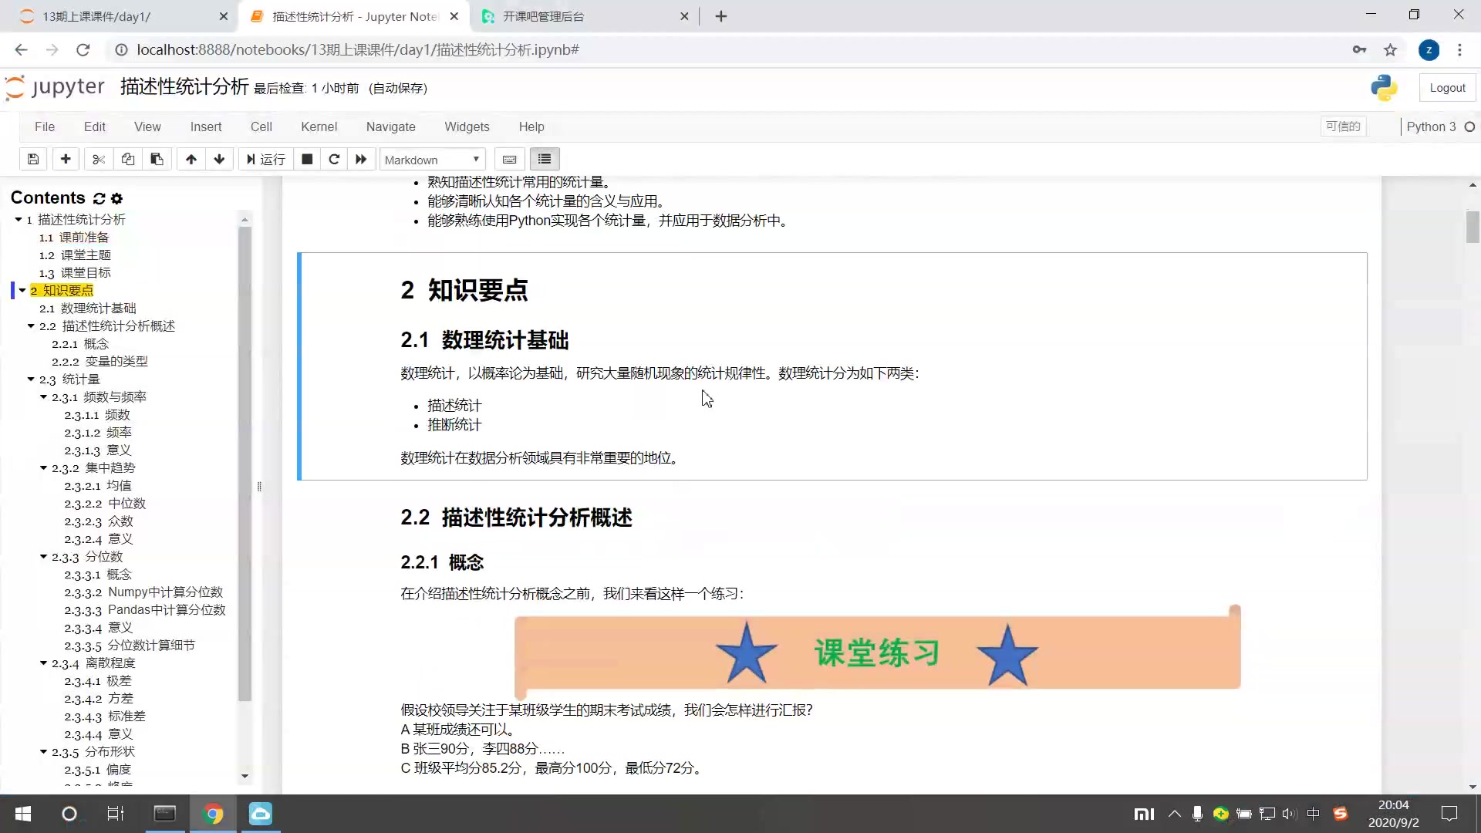Open Contents settings gear icon

click(116, 198)
